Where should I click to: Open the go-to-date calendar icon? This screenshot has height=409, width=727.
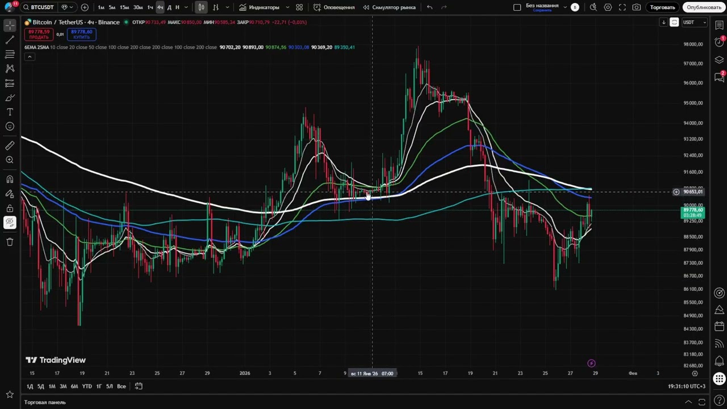click(138, 386)
